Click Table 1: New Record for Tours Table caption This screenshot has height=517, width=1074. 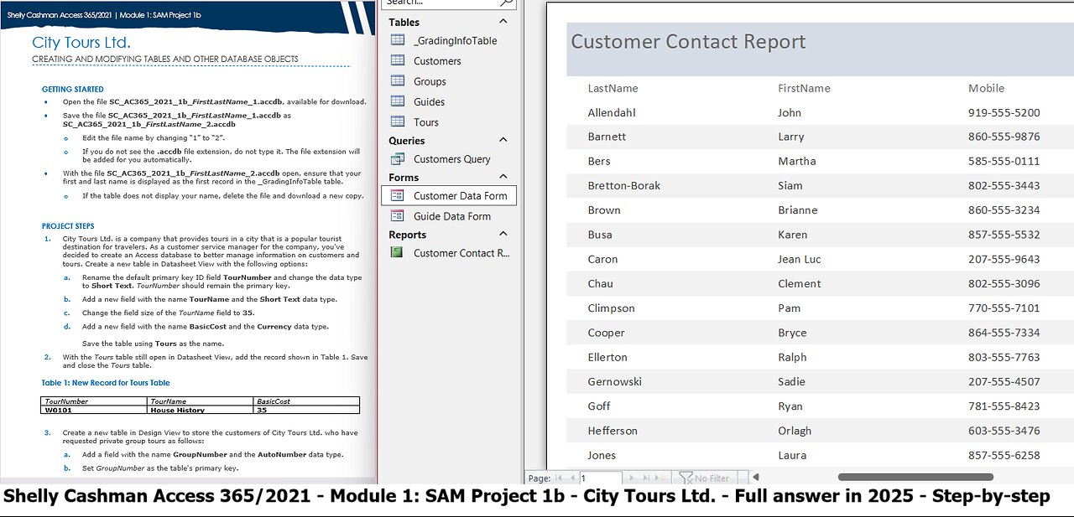106,383
